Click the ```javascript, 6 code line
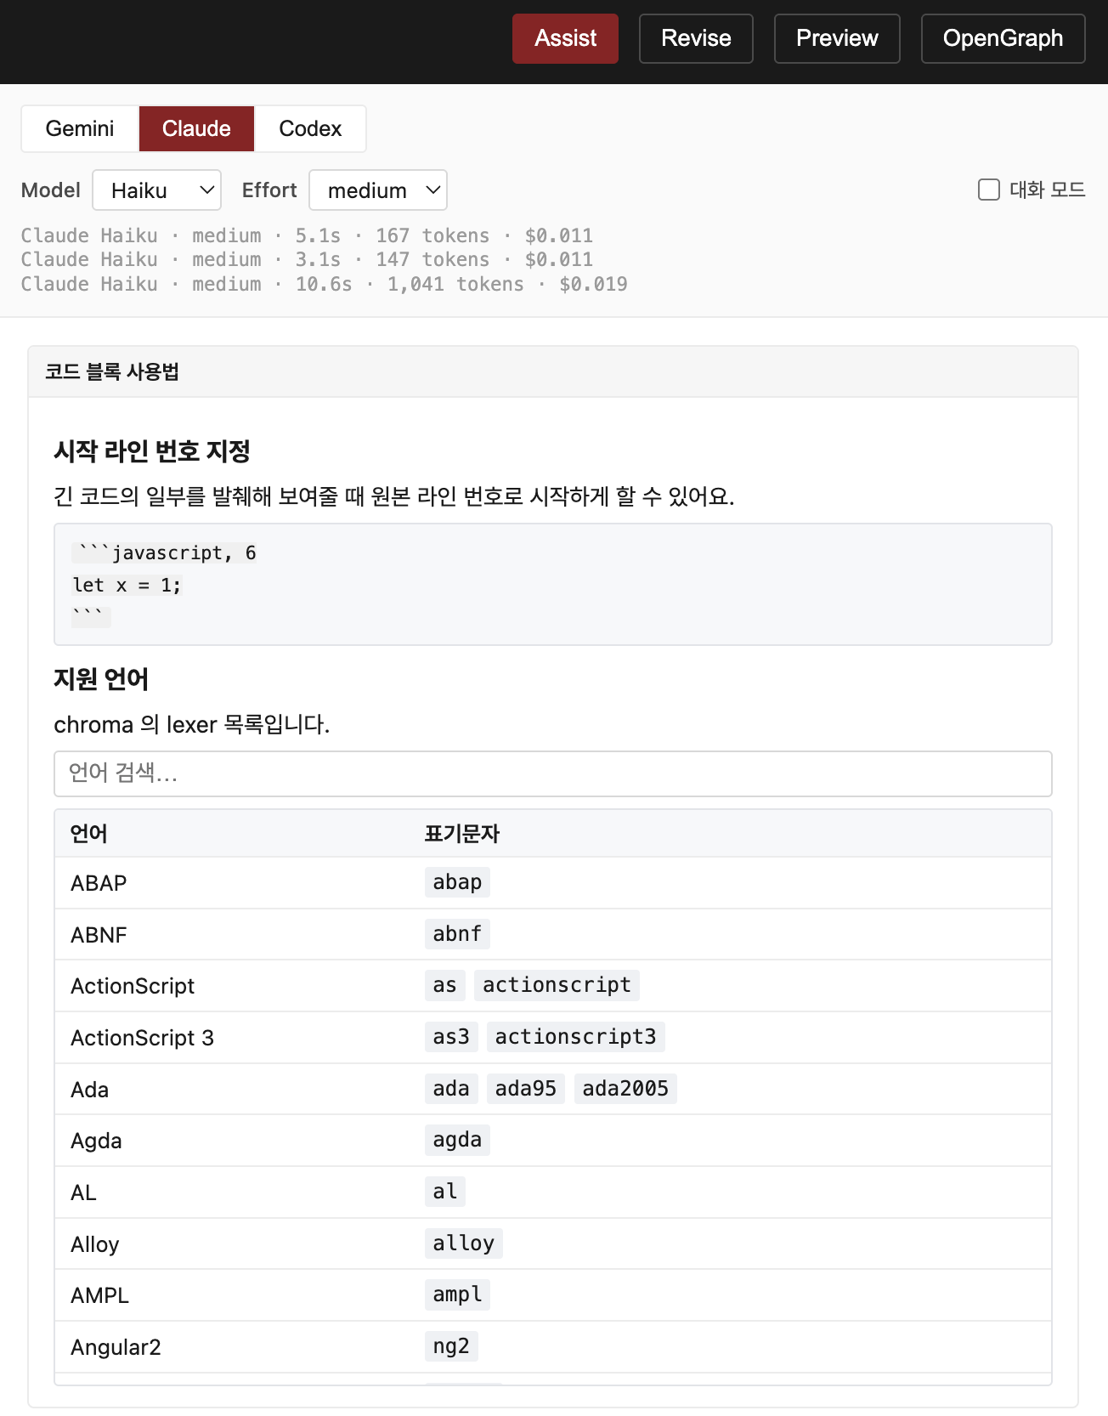1108x1416 pixels. coord(164,552)
